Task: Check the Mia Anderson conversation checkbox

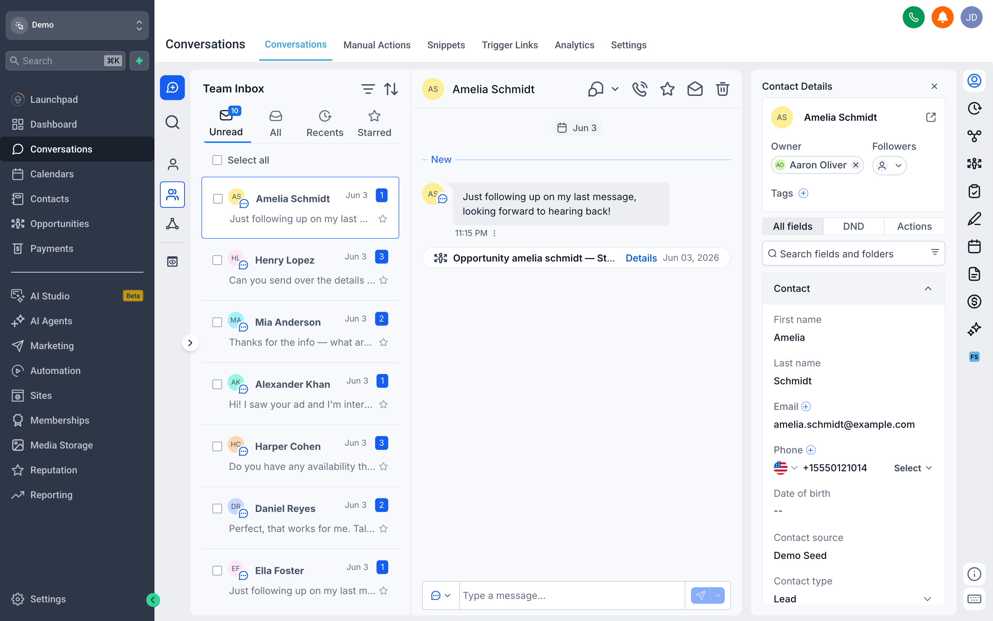Action: tap(217, 322)
